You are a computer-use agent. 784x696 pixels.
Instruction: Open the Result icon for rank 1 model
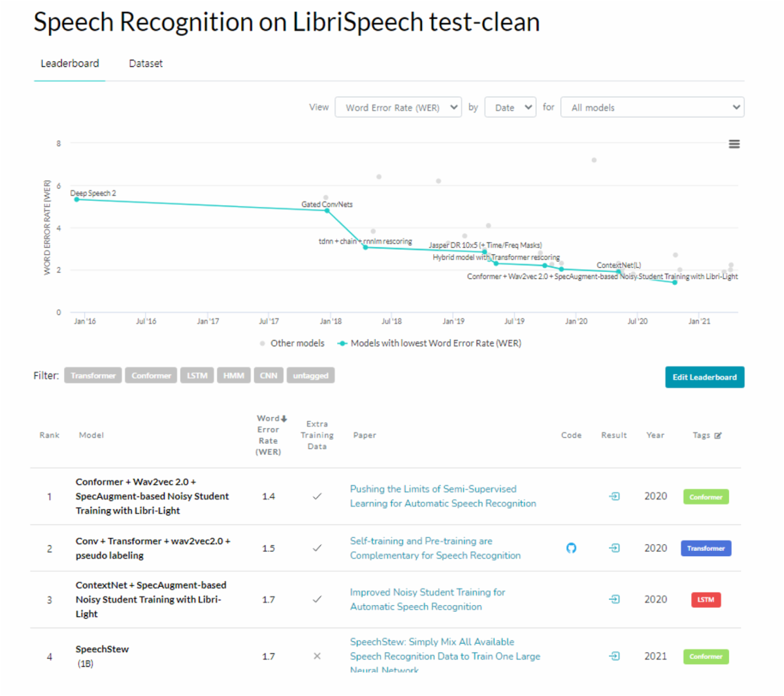(613, 496)
